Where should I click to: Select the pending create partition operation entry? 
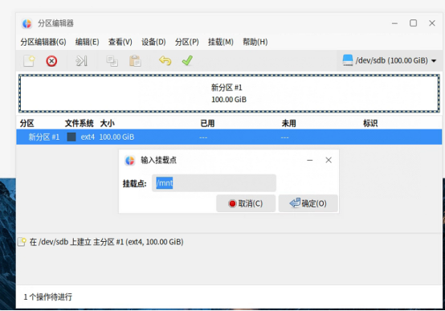click(x=100, y=242)
